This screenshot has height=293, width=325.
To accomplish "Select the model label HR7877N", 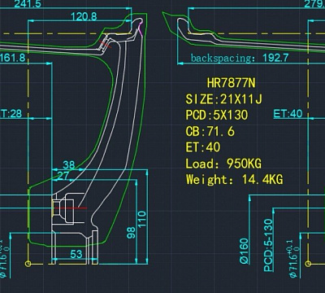I will coord(231,83).
